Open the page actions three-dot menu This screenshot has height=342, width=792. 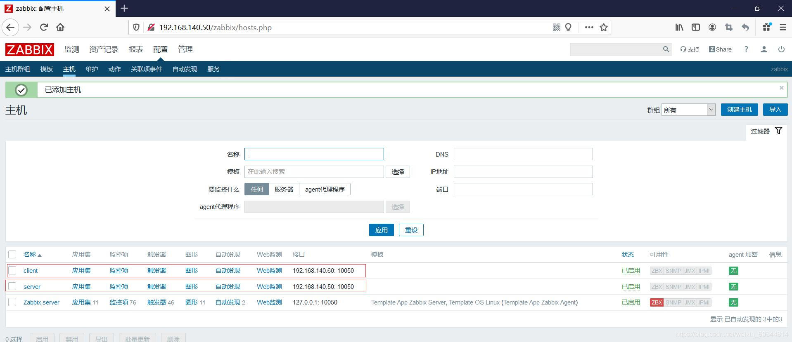pyautogui.click(x=589, y=28)
